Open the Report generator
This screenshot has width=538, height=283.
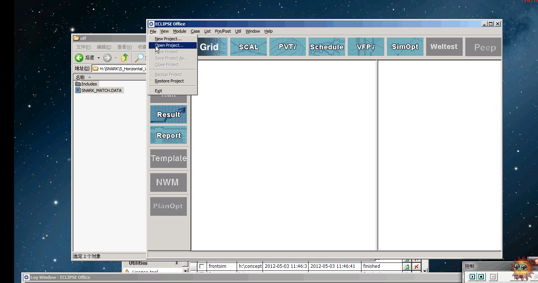click(x=169, y=135)
